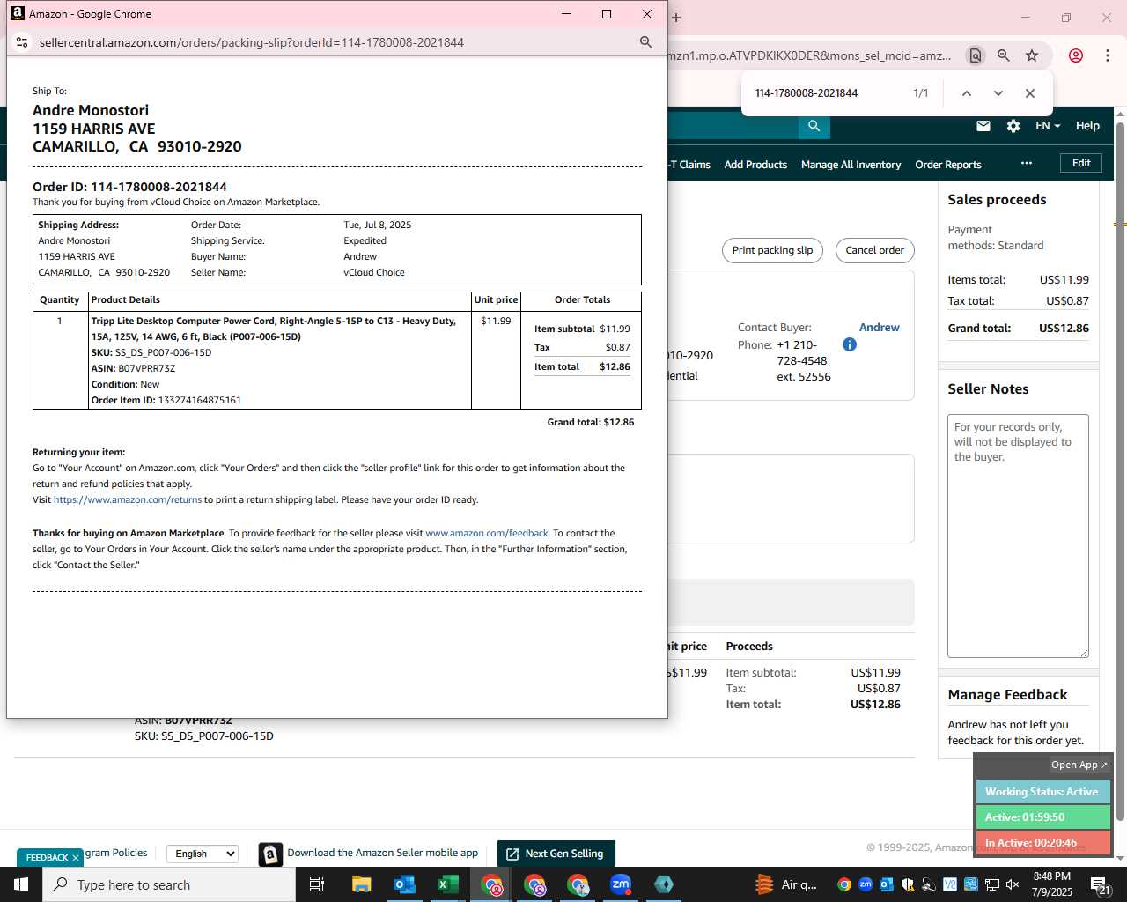Close the find bar

(1029, 93)
